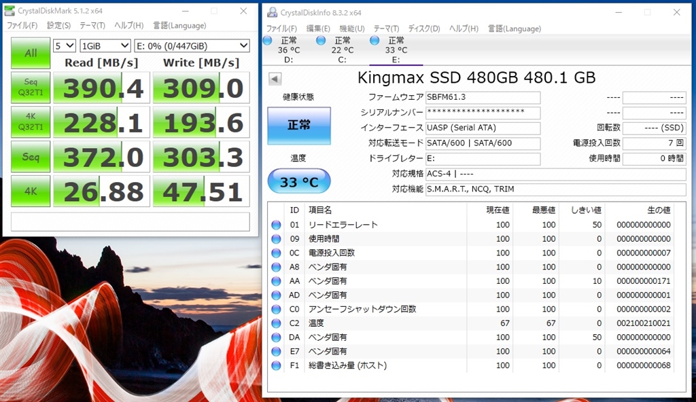Click the features field S.M.A.R.T., NCQ, TRIM

(x=556, y=189)
